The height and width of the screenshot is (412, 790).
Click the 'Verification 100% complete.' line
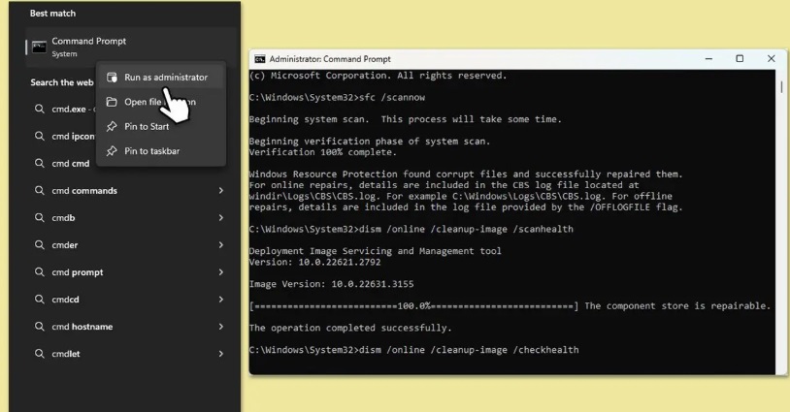[x=323, y=152]
